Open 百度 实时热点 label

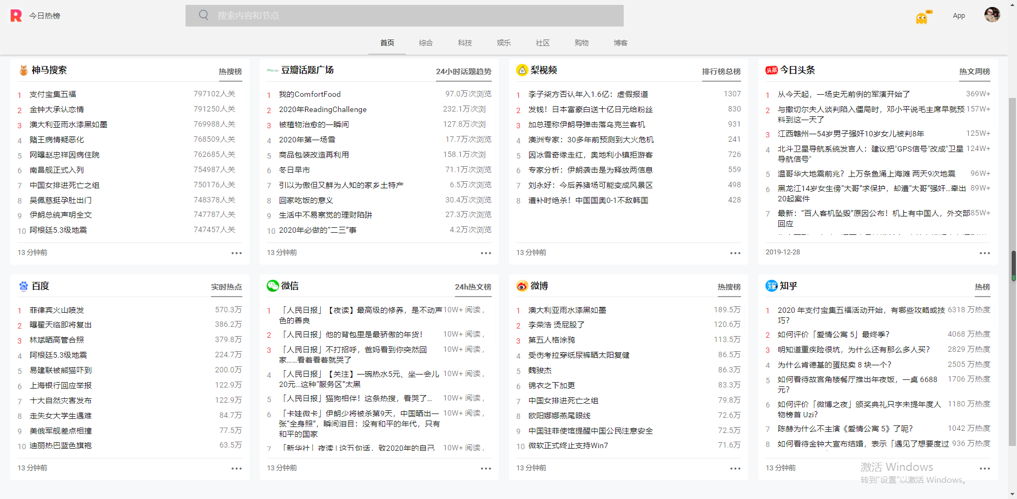click(227, 287)
